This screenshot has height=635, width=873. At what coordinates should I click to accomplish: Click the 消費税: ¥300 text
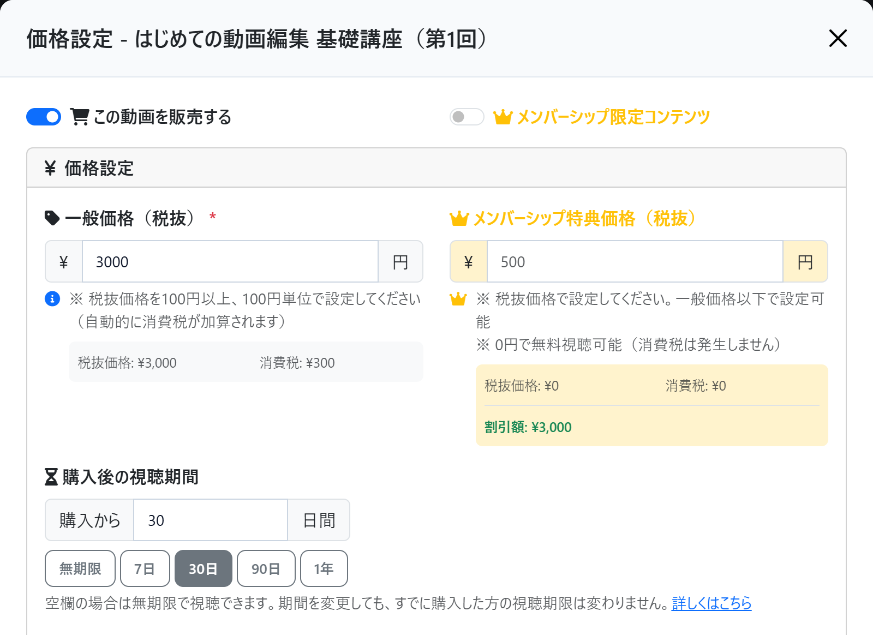tap(297, 363)
